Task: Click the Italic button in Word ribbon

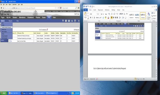Action: (93, 18)
